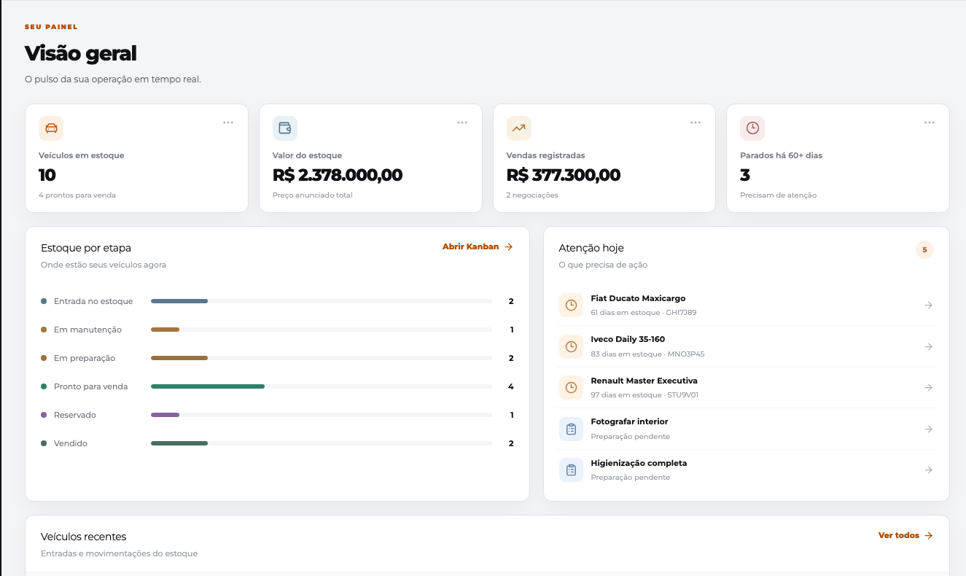Select the Higienização completa task title
This screenshot has width=966, height=576.
639,463
